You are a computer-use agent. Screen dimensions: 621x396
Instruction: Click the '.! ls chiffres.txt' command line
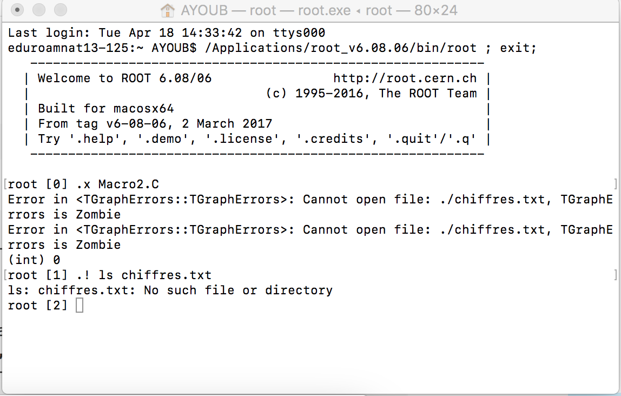pyautogui.click(x=144, y=275)
